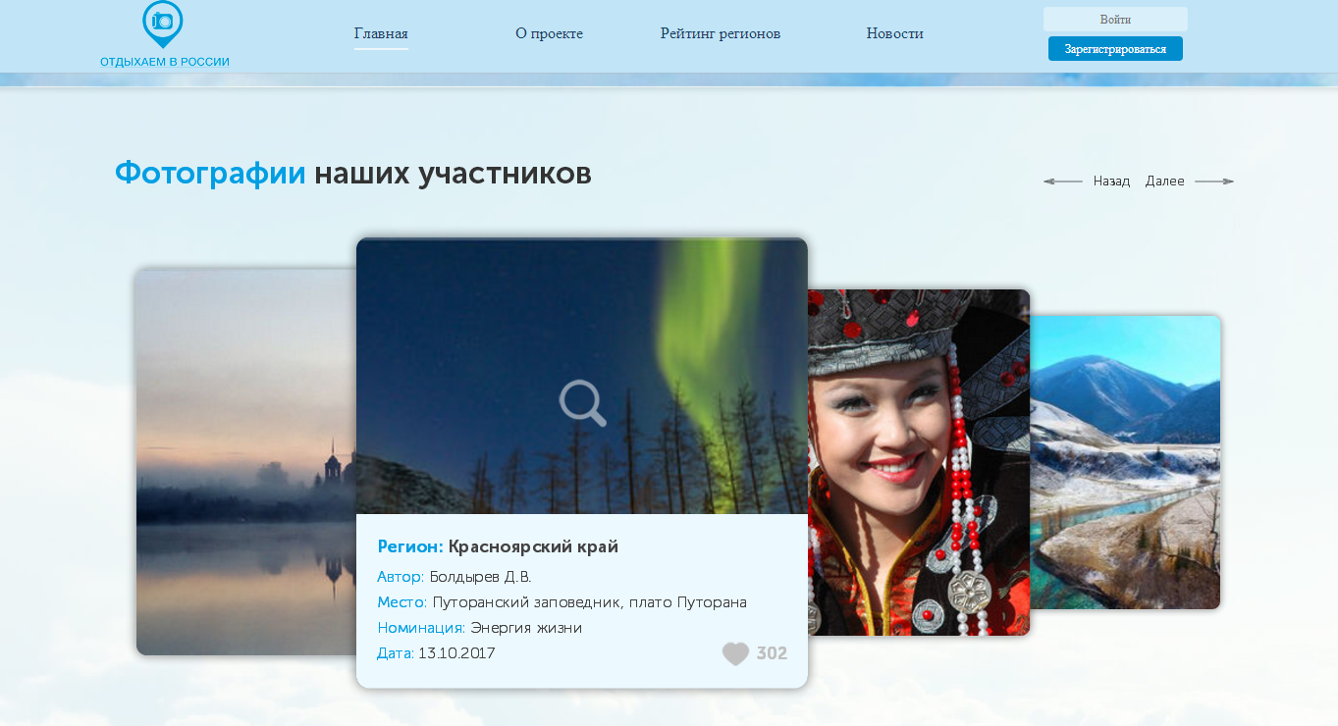1338x726 pixels.
Task: Click the camera pin logo icon
Action: tap(163, 24)
